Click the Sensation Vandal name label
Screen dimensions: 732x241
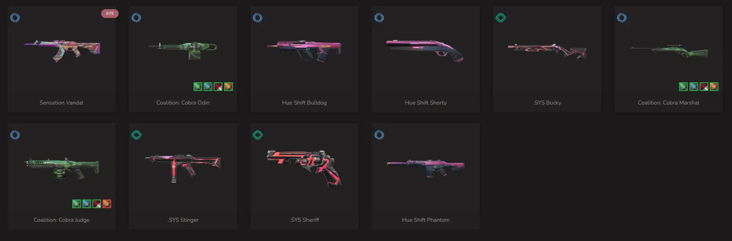coord(62,103)
